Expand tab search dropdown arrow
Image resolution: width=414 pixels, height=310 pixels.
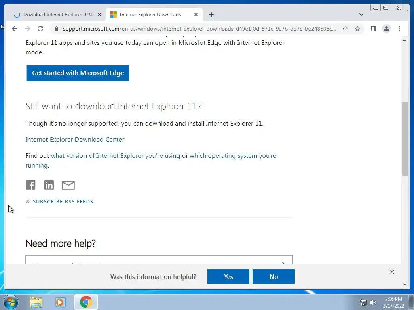(361, 15)
